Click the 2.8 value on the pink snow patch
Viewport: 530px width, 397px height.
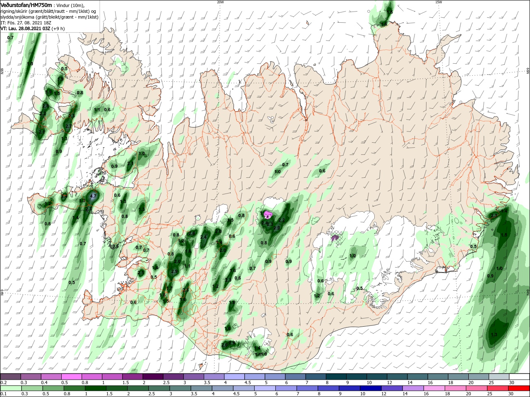click(x=267, y=216)
